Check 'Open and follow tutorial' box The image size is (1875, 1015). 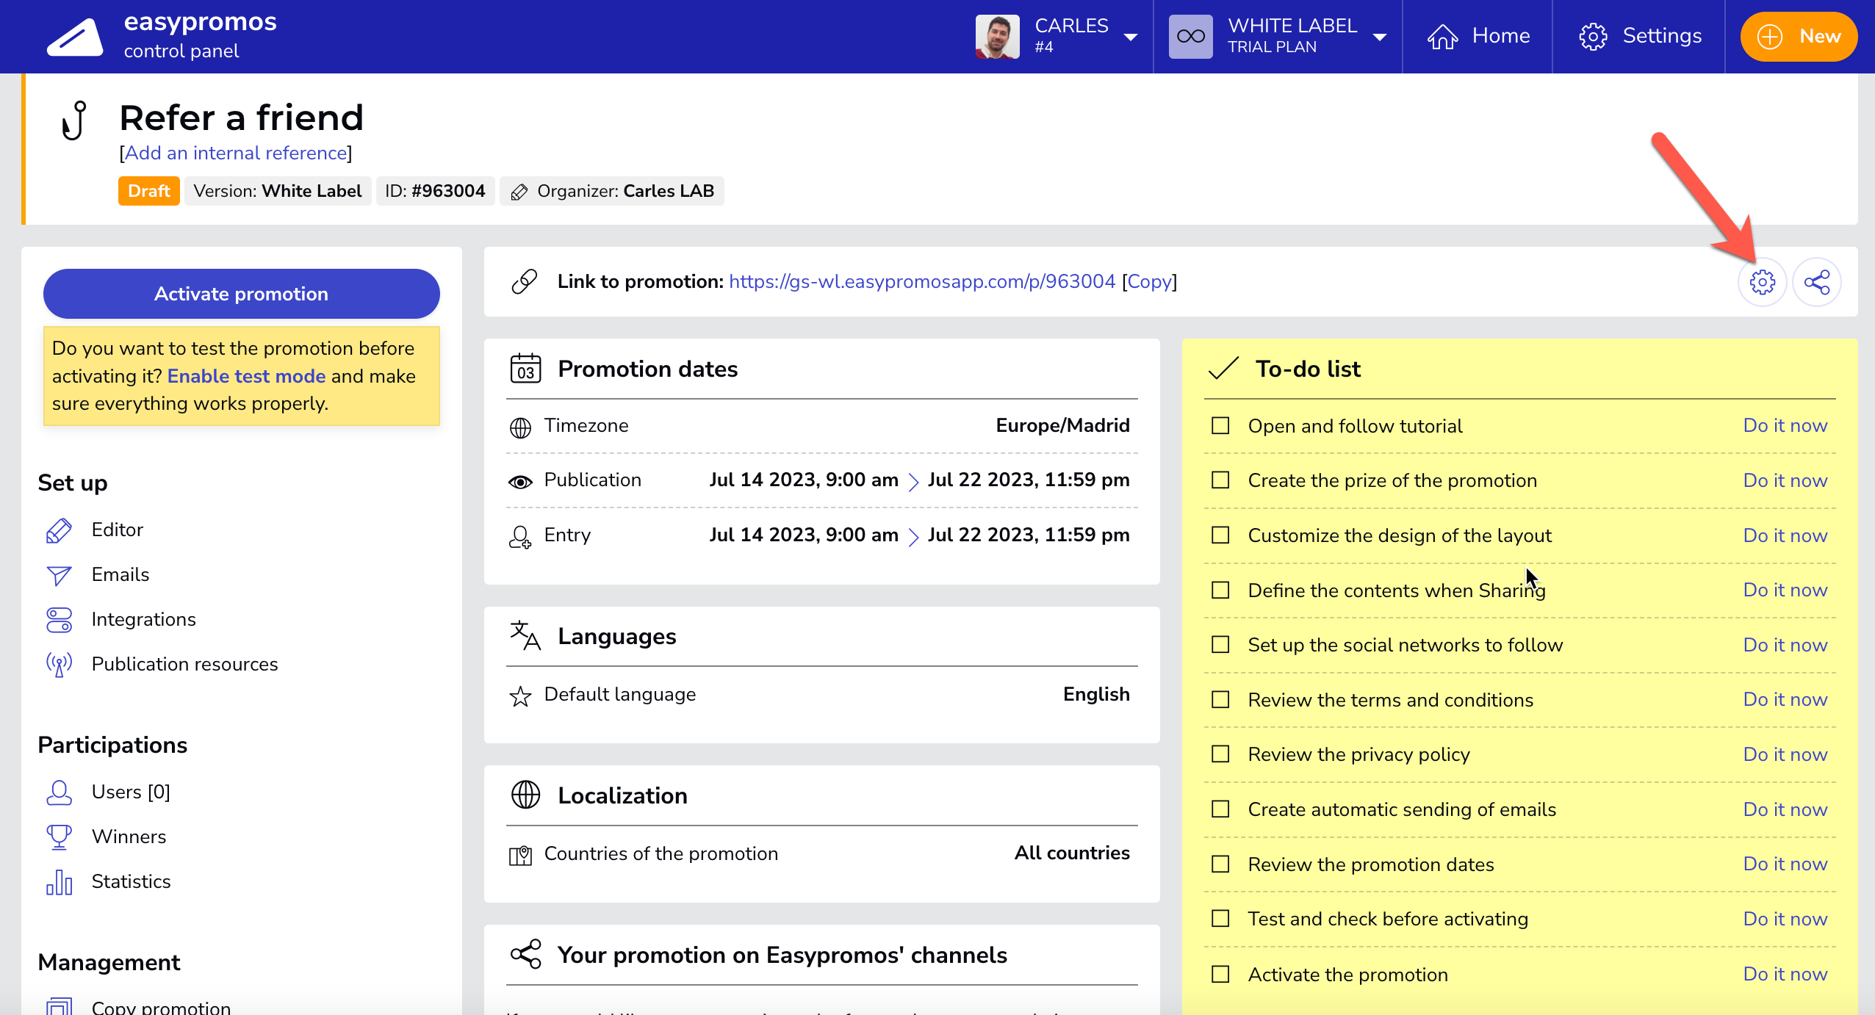(x=1220, y=426)
